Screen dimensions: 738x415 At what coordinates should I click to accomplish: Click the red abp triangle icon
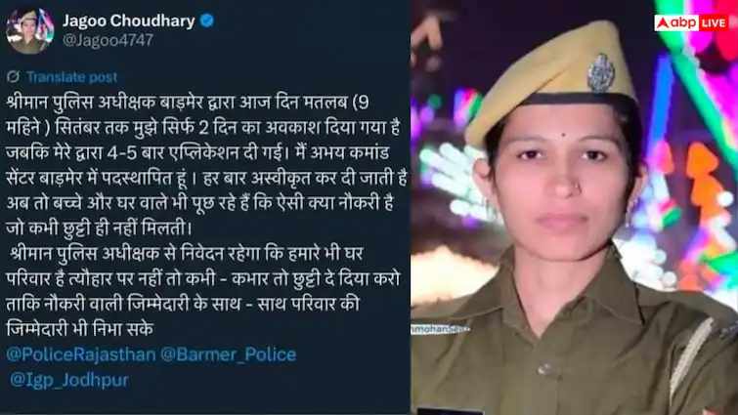662,22
